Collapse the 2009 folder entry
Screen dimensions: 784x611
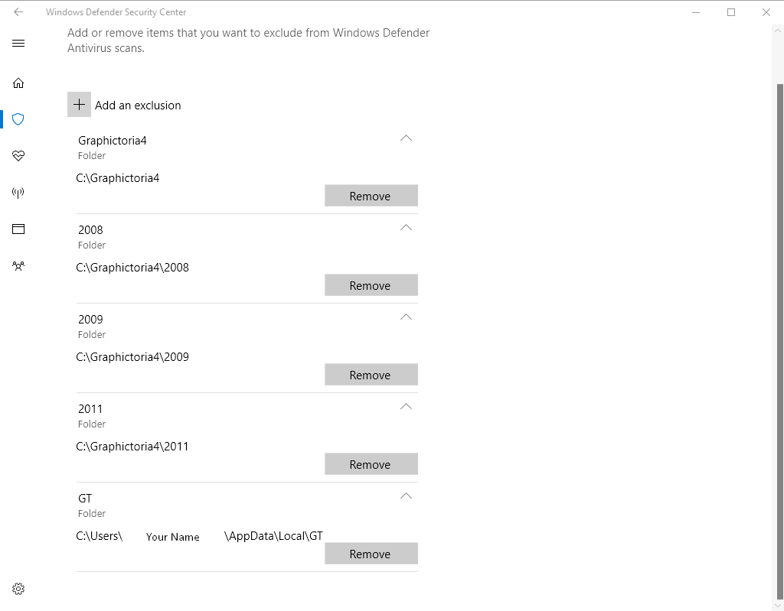[406, 317]
